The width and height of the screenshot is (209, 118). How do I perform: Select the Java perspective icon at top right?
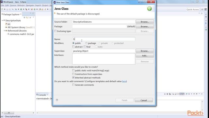pyautogui.click(x=206, y=10)
